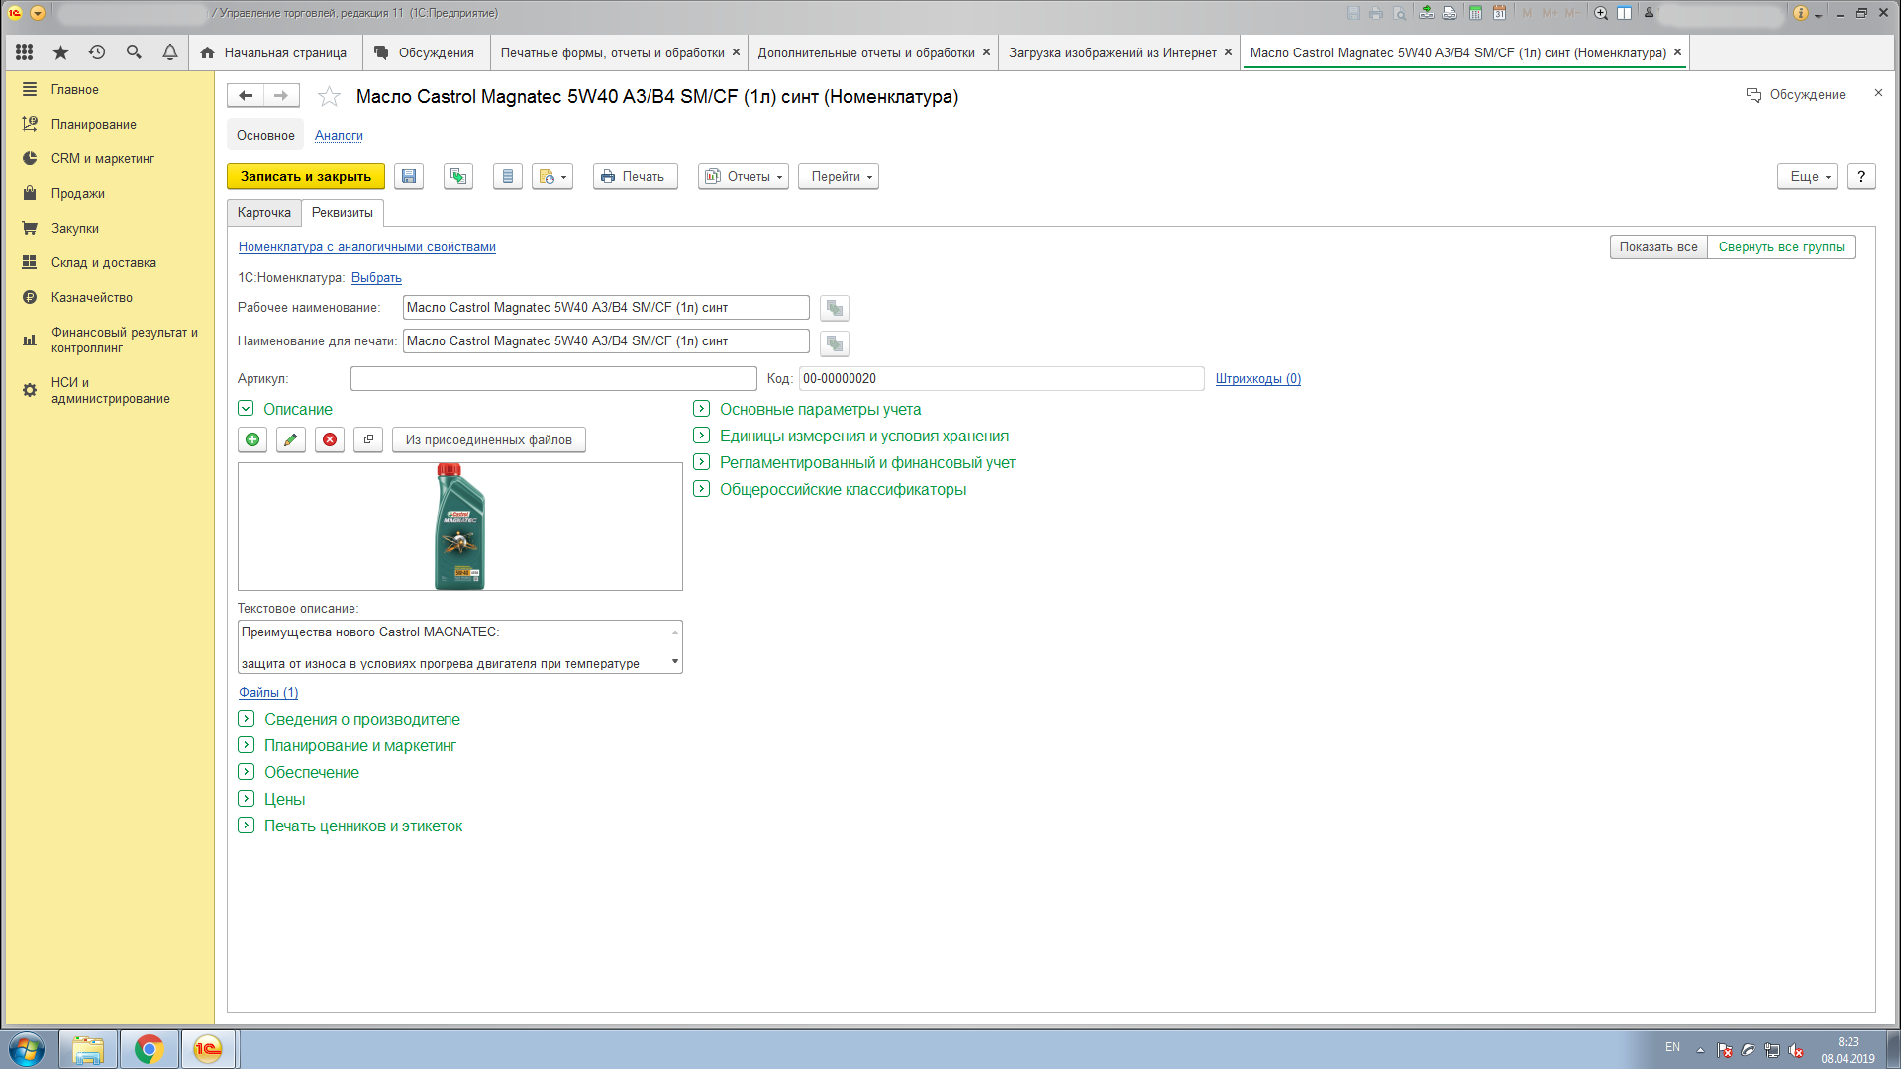This screenshot has width=1901, height=1069.
Task: Open 1C application from taskbar
Action: coord(208,1049)
